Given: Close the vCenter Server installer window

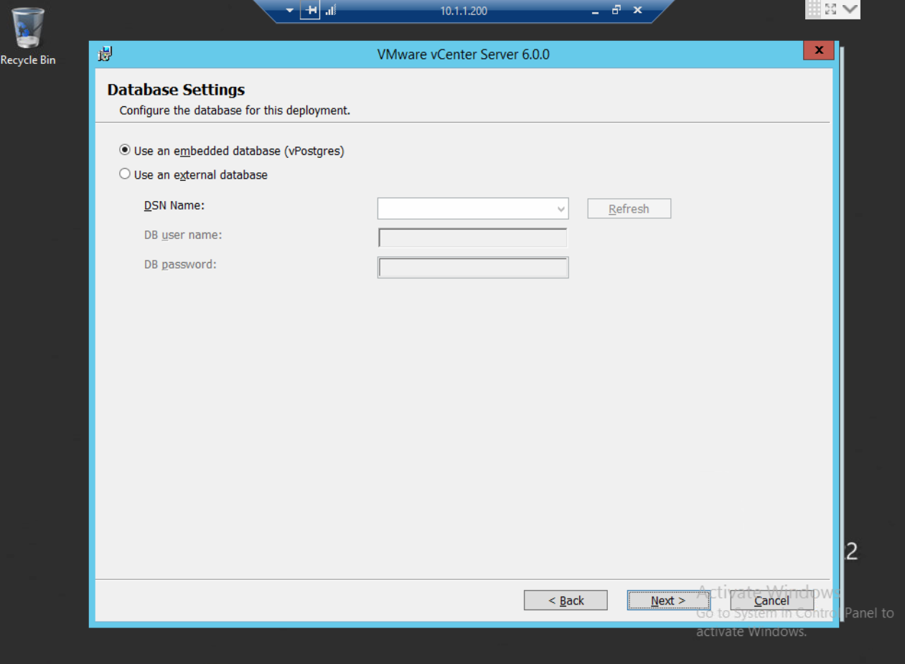Looking at the screenshot, I should 819,50.
